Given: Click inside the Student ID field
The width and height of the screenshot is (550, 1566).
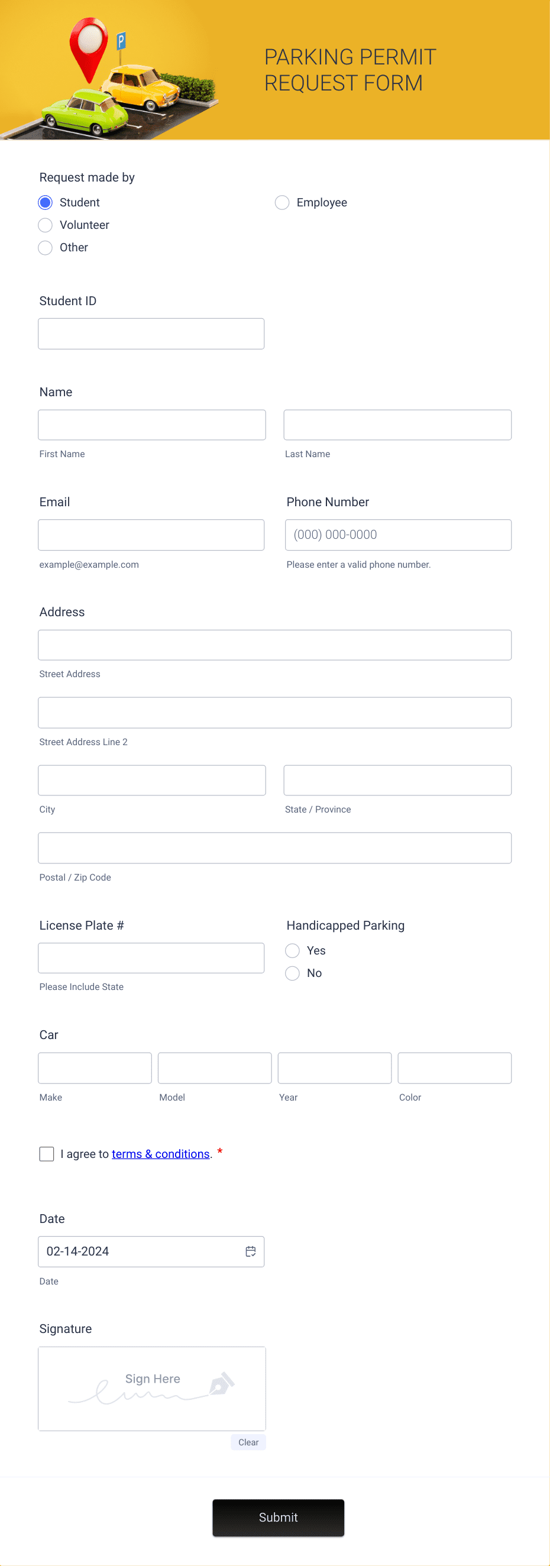Looking at the screenshot, I should point(151,333).
